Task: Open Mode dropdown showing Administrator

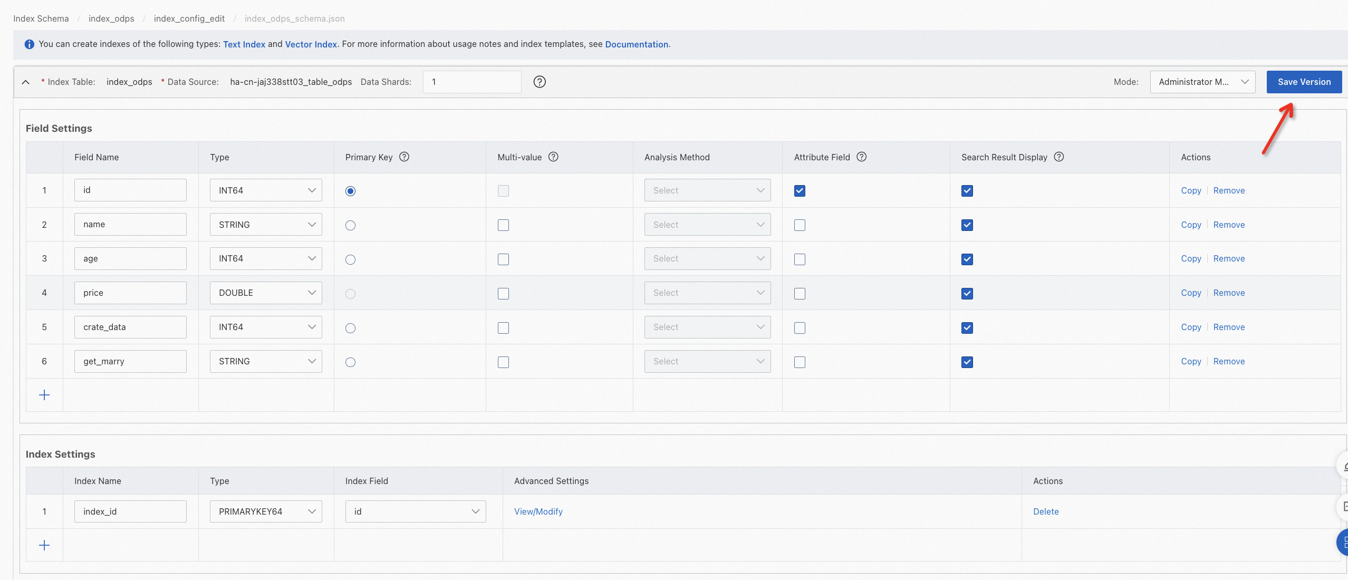Action: 1202,82
